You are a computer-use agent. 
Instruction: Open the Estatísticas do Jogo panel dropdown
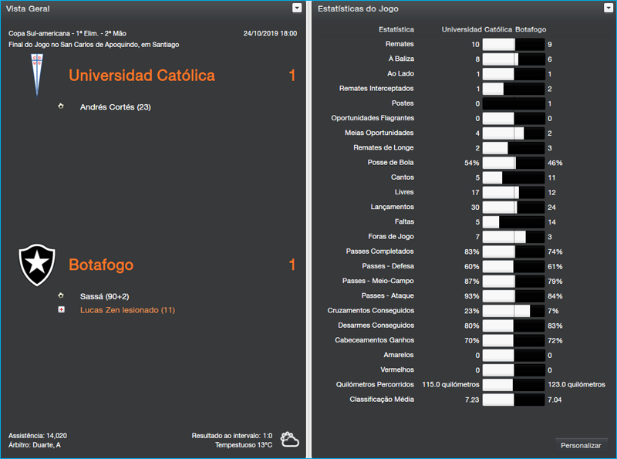point(609,8)
